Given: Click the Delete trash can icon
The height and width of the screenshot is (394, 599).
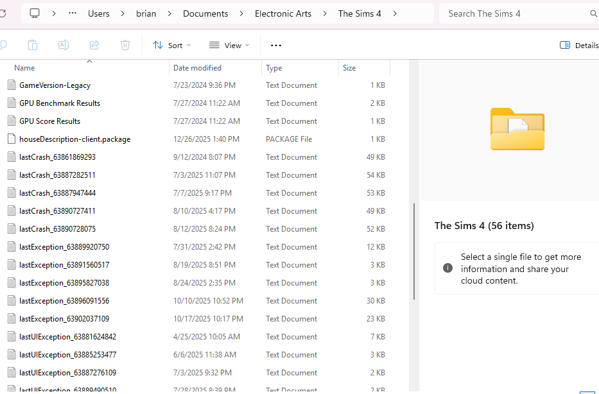Looking at the screenshot, I should (125, 45).
